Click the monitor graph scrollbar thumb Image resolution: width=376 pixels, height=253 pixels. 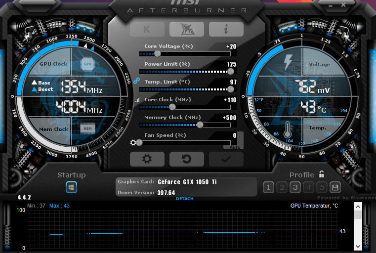358,214
